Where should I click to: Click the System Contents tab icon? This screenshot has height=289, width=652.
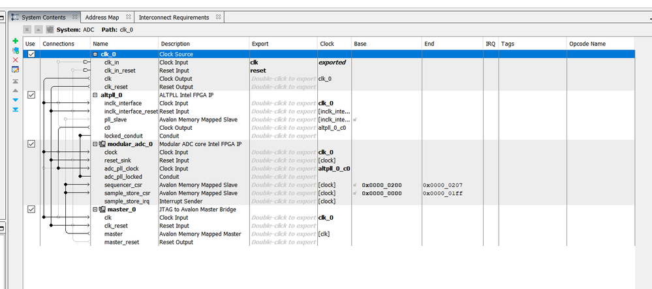pyautogui.click(x=16, y=18)
